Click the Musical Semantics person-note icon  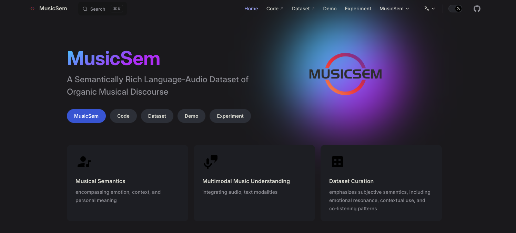pyautogui.click(x=84, y=162)
